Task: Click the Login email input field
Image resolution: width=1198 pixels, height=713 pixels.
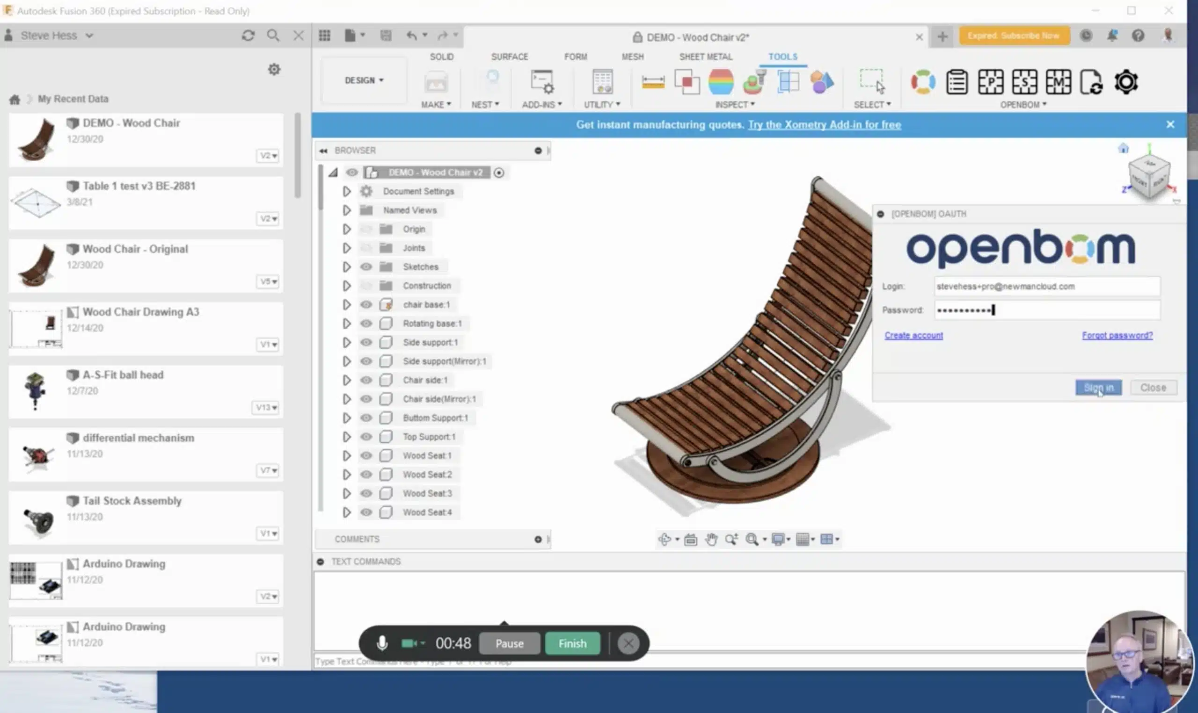Action: coord(1047,286)
